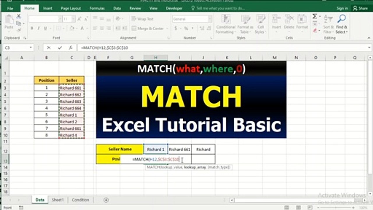
Task: Open the File menu
Action: 10,8
